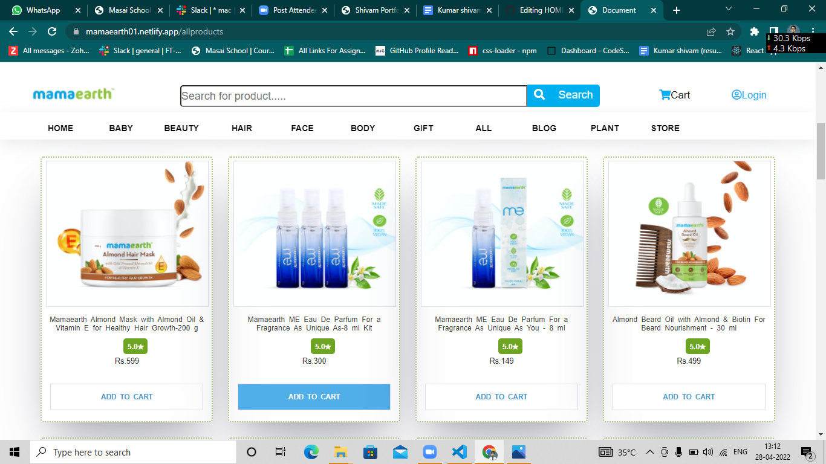826x464 pixels.
Task: Click the search magnifier icon
Action: [540, 95]
